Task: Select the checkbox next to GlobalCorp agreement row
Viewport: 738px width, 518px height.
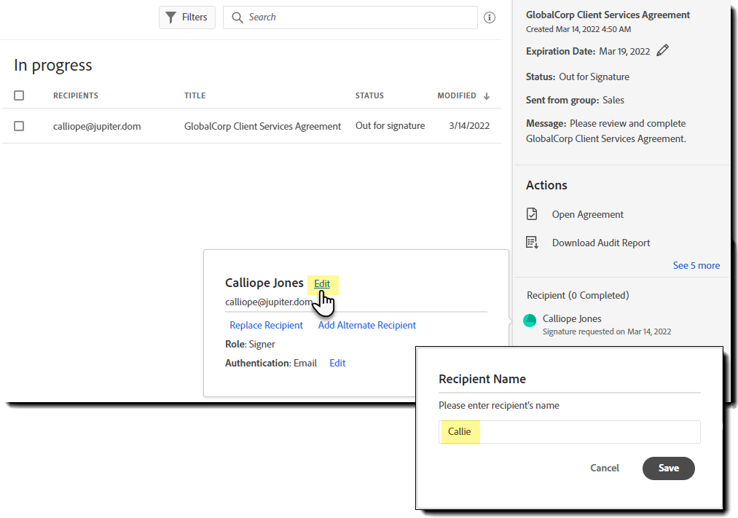Action: tap(19, 125)
